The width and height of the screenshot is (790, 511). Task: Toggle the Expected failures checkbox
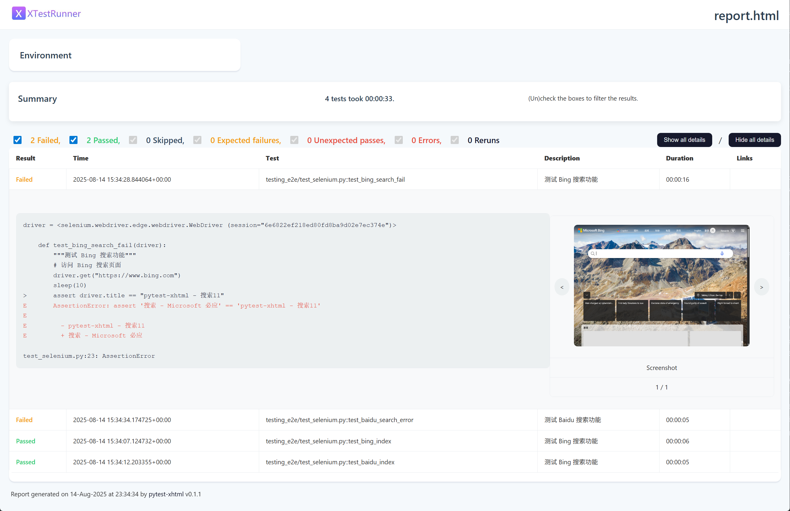[x=197, y=140]
